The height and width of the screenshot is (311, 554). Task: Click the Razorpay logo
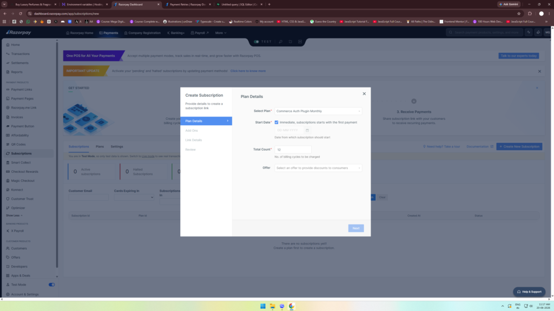click(x=18, y=32)
